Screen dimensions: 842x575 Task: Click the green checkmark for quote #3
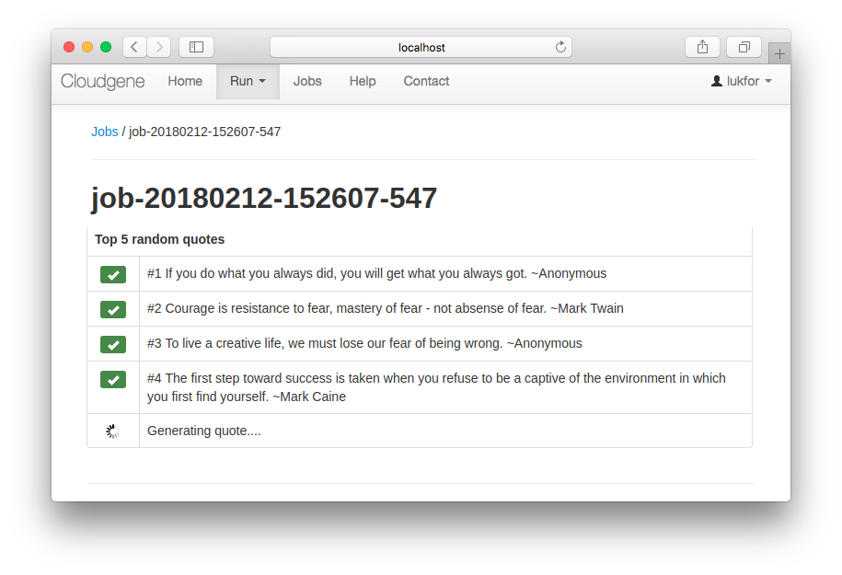point(113,345)
